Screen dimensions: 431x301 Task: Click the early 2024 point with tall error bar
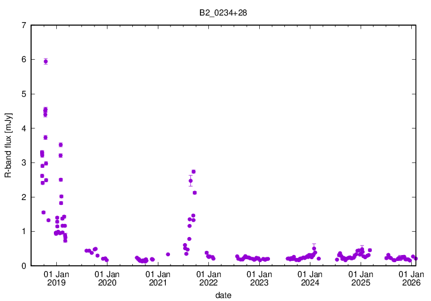click(314, 248)
